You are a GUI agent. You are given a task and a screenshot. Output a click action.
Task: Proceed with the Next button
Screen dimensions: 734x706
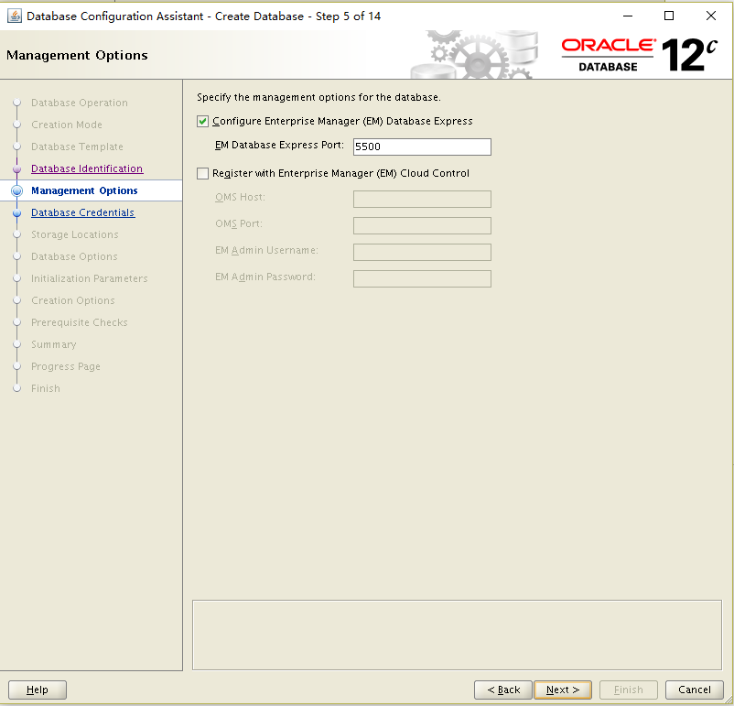(563, 690)
